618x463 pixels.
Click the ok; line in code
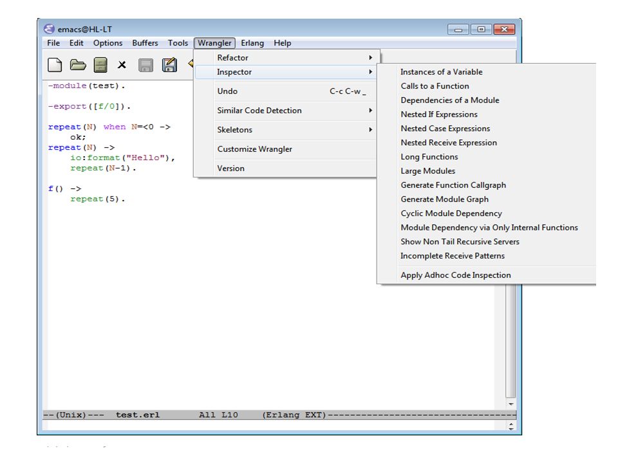point(78,137)
